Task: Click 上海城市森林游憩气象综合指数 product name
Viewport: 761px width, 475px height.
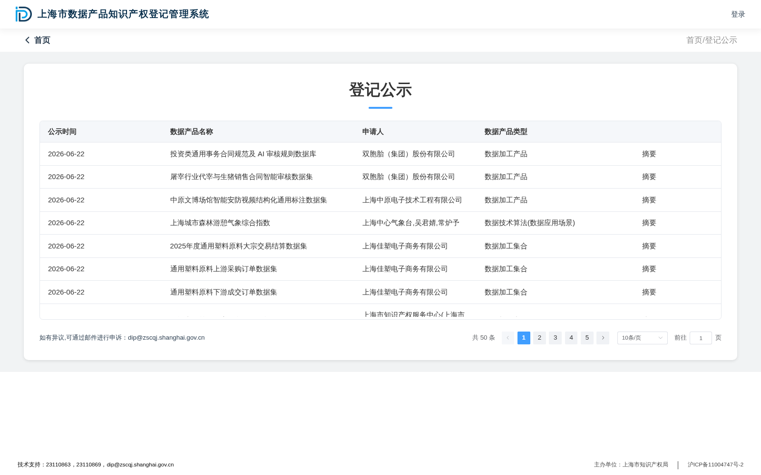Action: (x=220, y=223)
